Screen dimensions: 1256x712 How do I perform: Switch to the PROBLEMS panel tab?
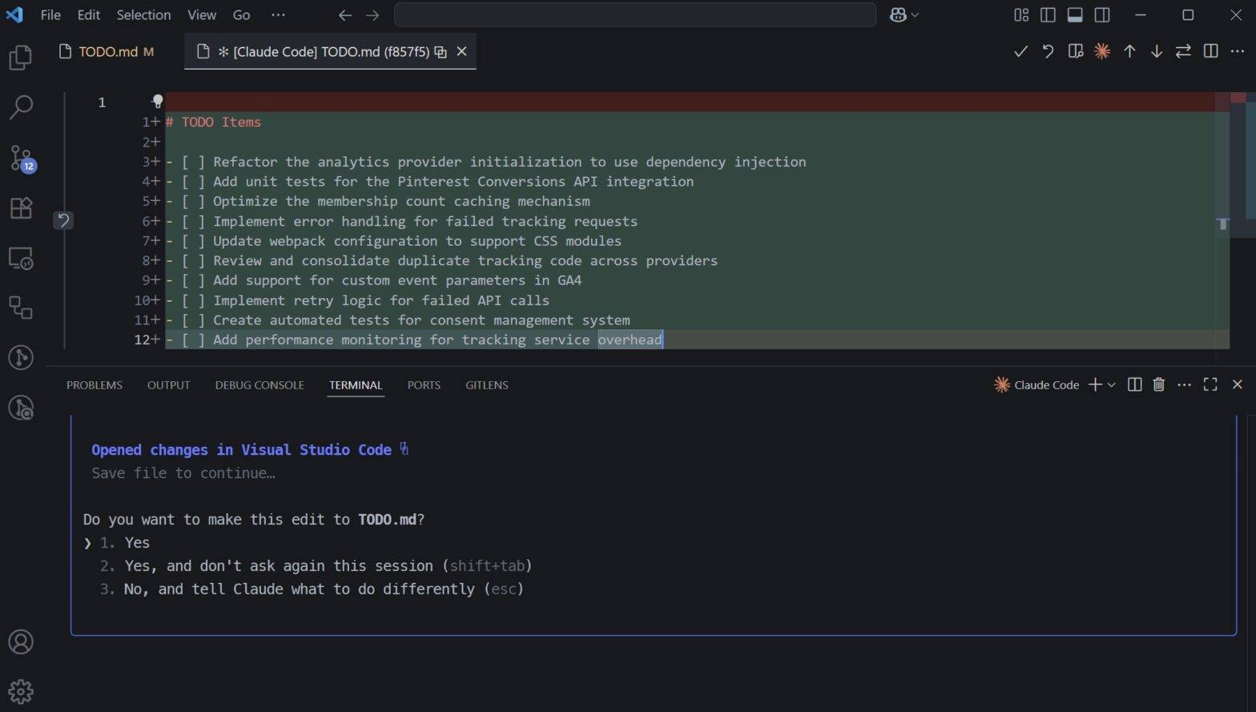pos(95,385)
